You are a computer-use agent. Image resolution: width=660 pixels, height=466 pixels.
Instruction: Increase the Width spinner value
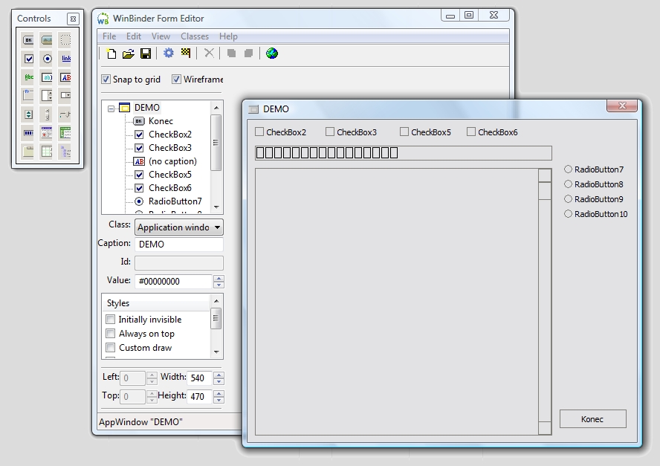pyautogui.click(x=219, y=375)
